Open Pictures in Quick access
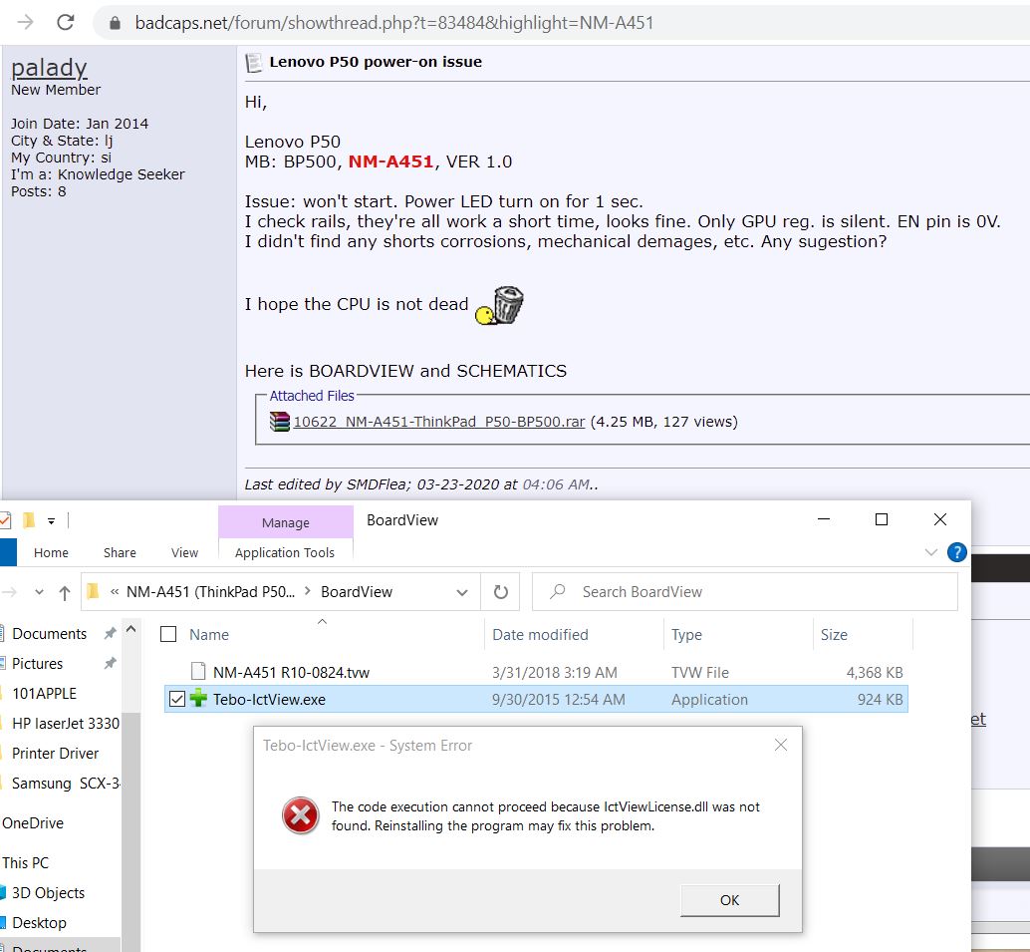 coord(38,663)
